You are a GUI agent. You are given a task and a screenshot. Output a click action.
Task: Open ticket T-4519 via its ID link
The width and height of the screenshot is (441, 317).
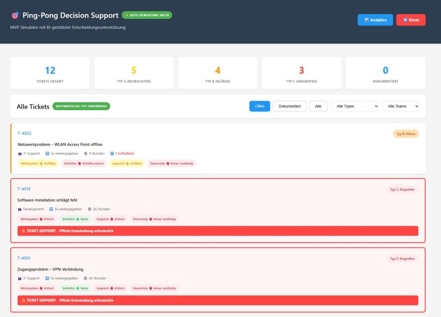[24, 189]
